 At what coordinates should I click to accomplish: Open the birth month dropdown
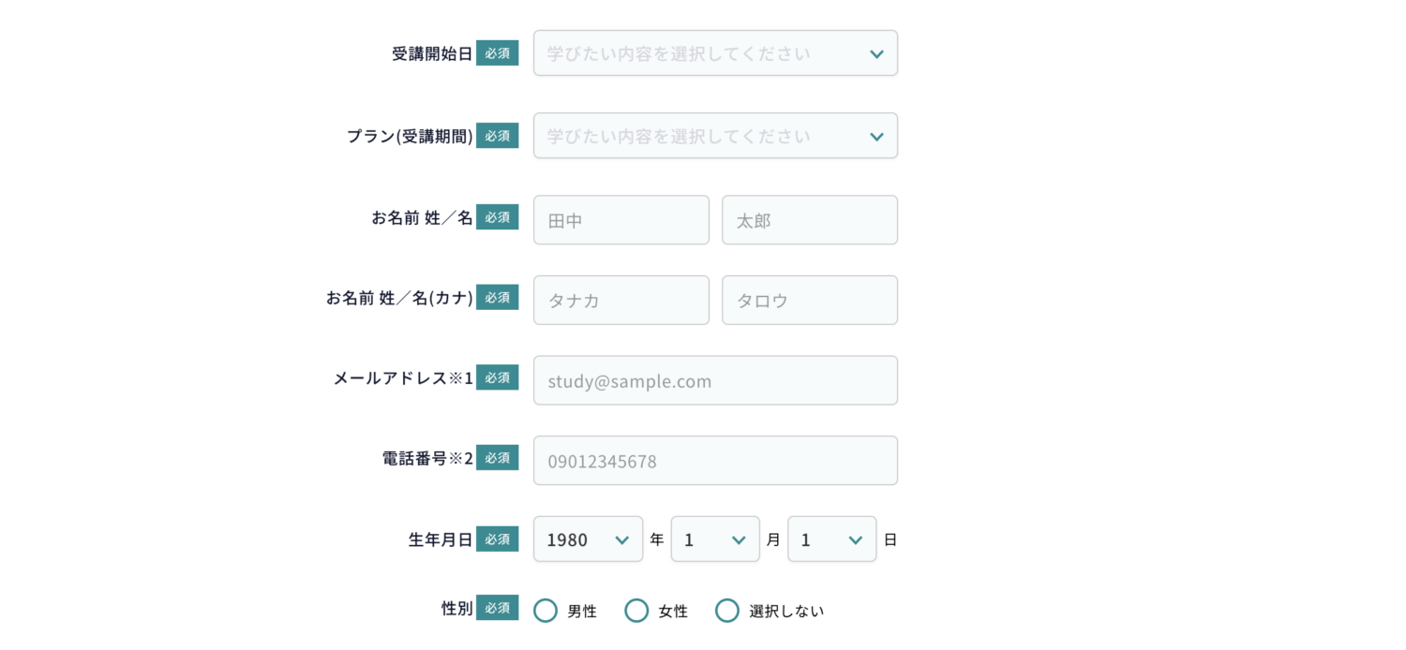[715, 539]
